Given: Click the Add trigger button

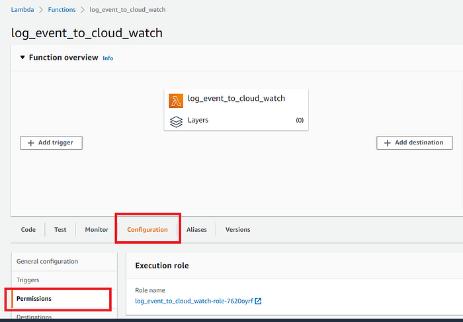Looking at the screenshot, I should point(51,143).
